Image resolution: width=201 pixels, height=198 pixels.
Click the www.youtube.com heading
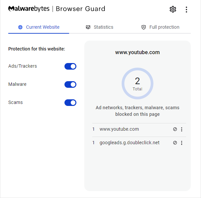coord(138,52)
